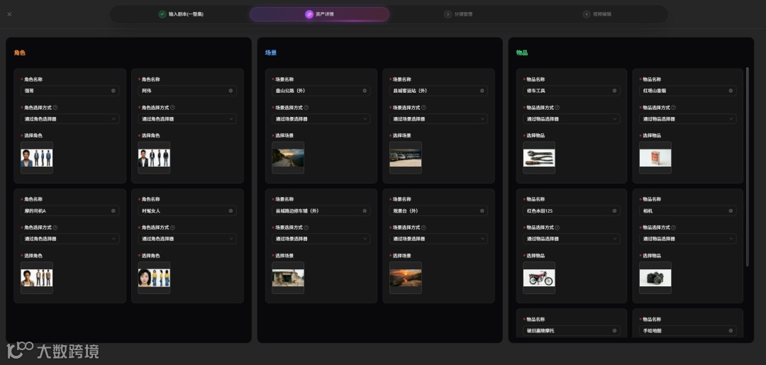This screenshot has width=766, height=365.
Task: Select the 盘山公路 mountain road scene image
Action: pos(288,157)
